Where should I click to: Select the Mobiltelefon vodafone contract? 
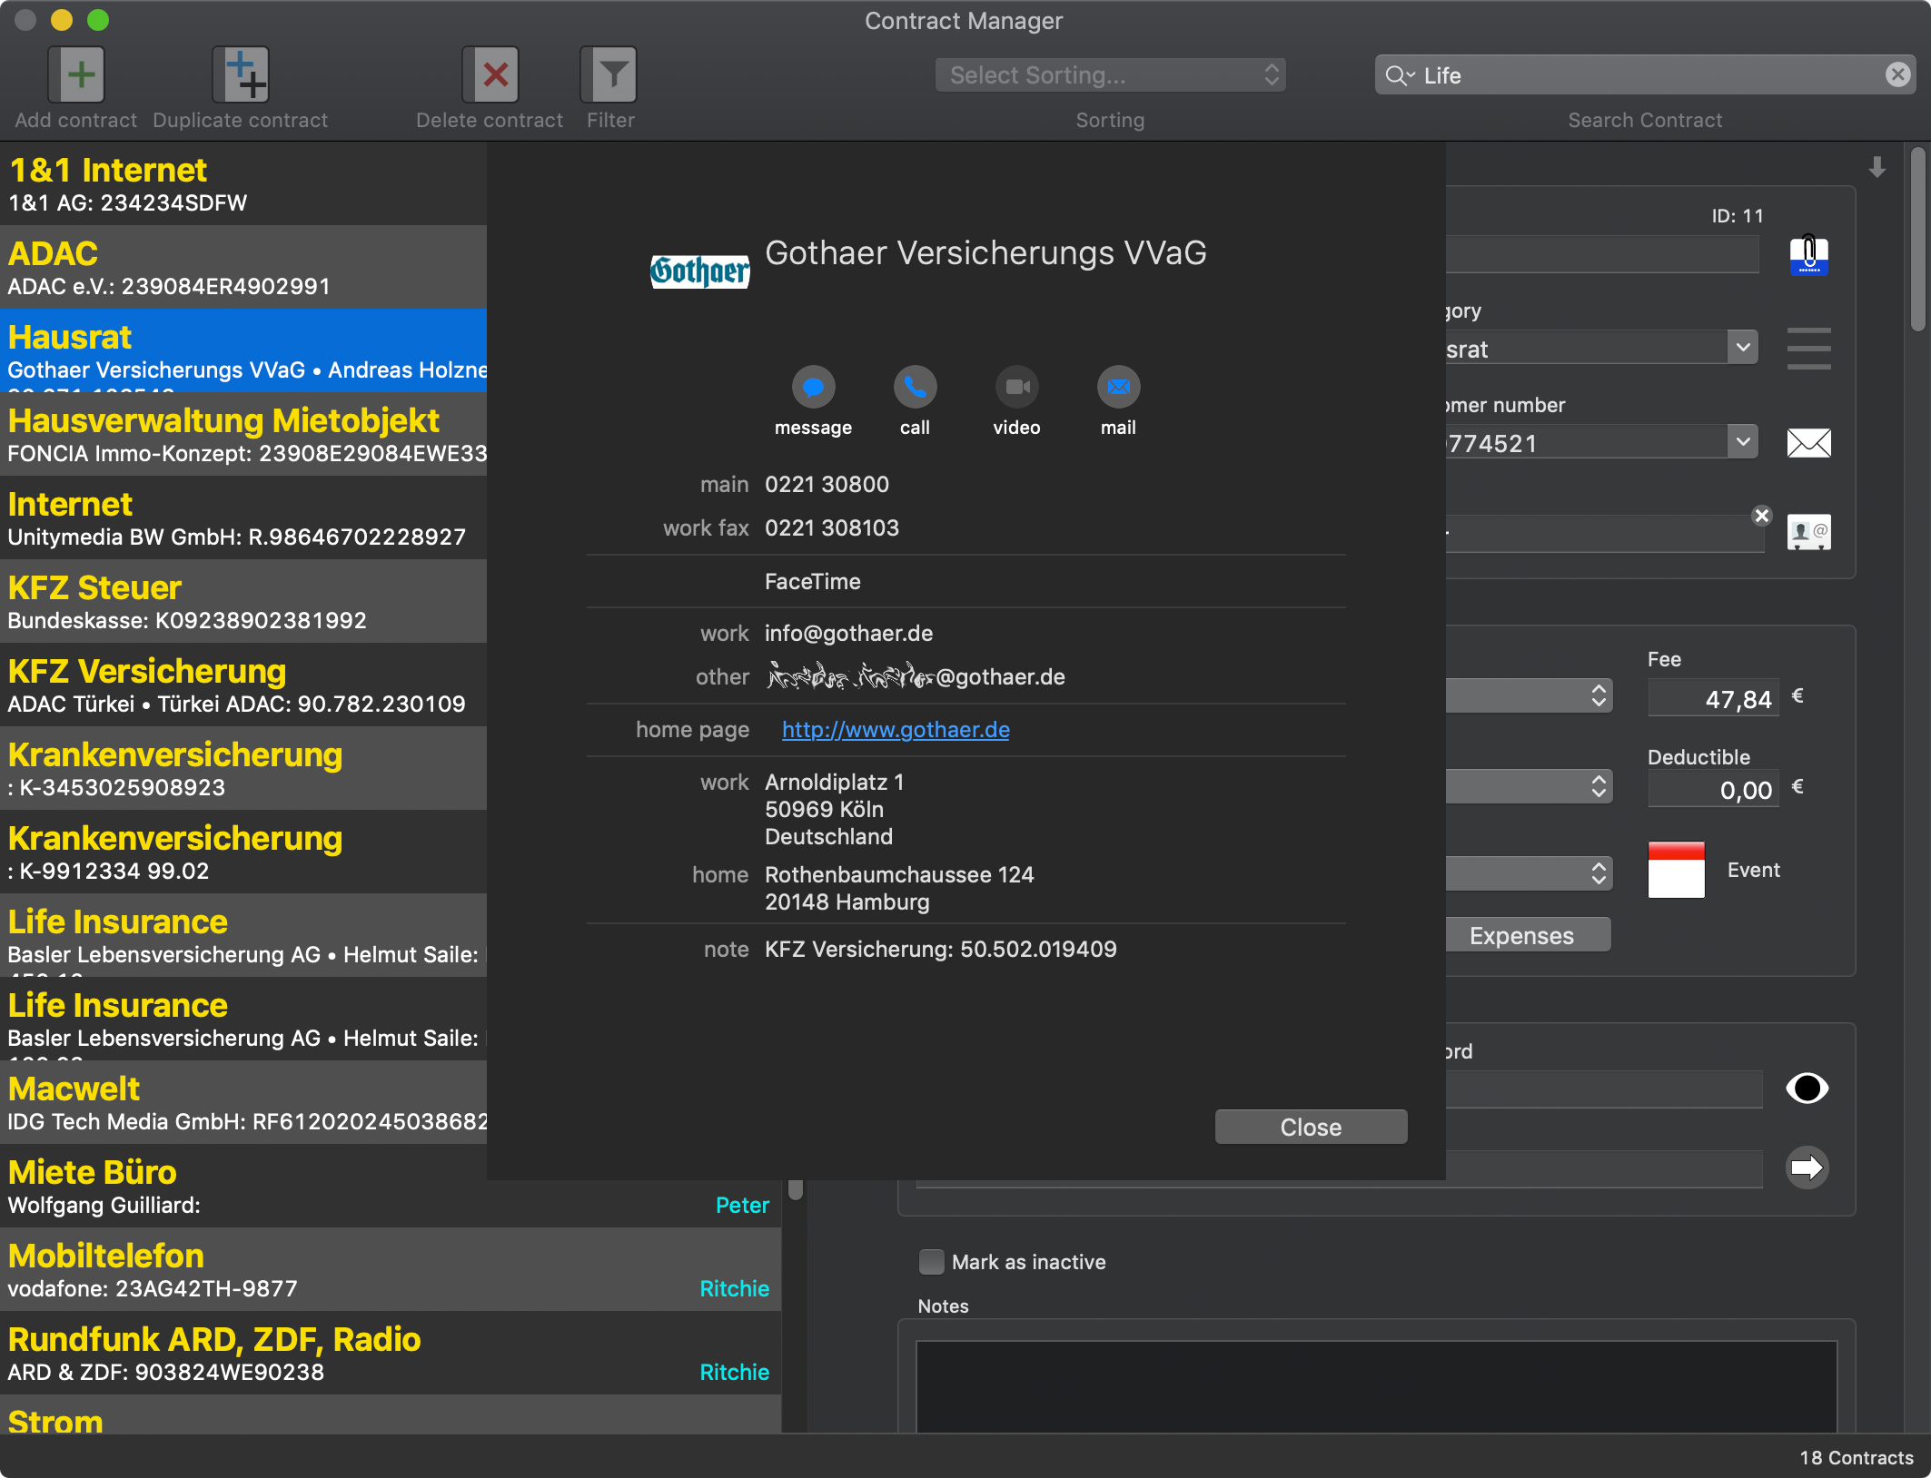pyautogui.click(x=391, y=1269)
